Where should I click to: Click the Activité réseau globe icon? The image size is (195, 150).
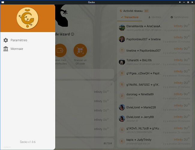(x=121, y=11)
